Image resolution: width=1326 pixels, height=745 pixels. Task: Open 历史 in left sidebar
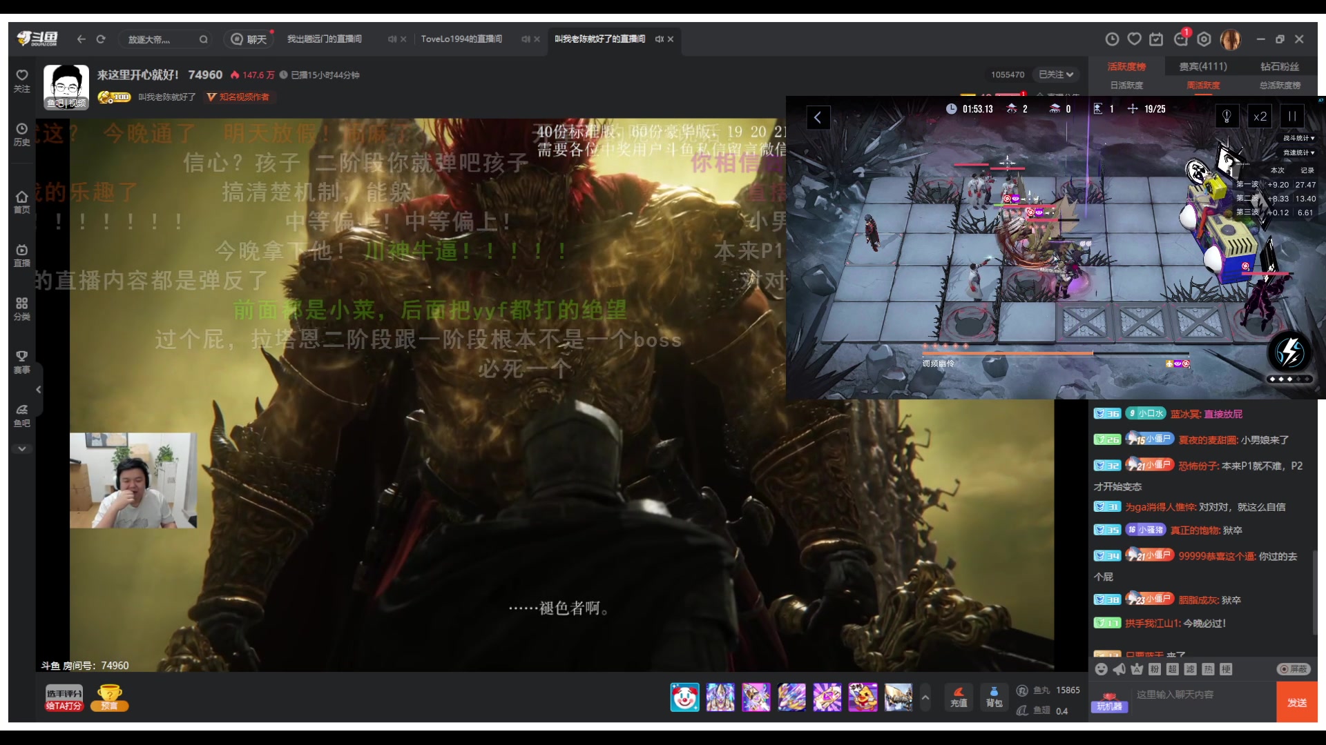(x=22, y=135)
